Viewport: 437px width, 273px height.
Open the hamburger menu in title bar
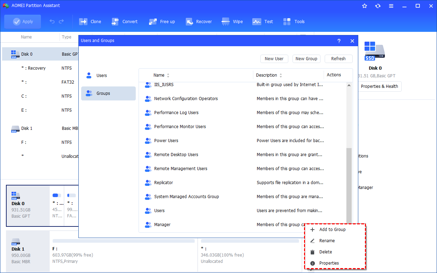tap(391, 6)
